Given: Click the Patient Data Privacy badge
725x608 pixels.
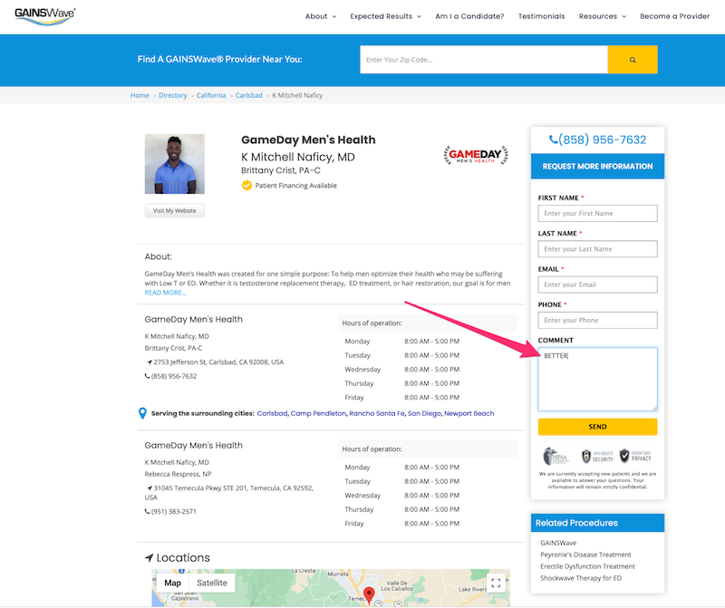Looking at the screenshot, I should [635, 456].
